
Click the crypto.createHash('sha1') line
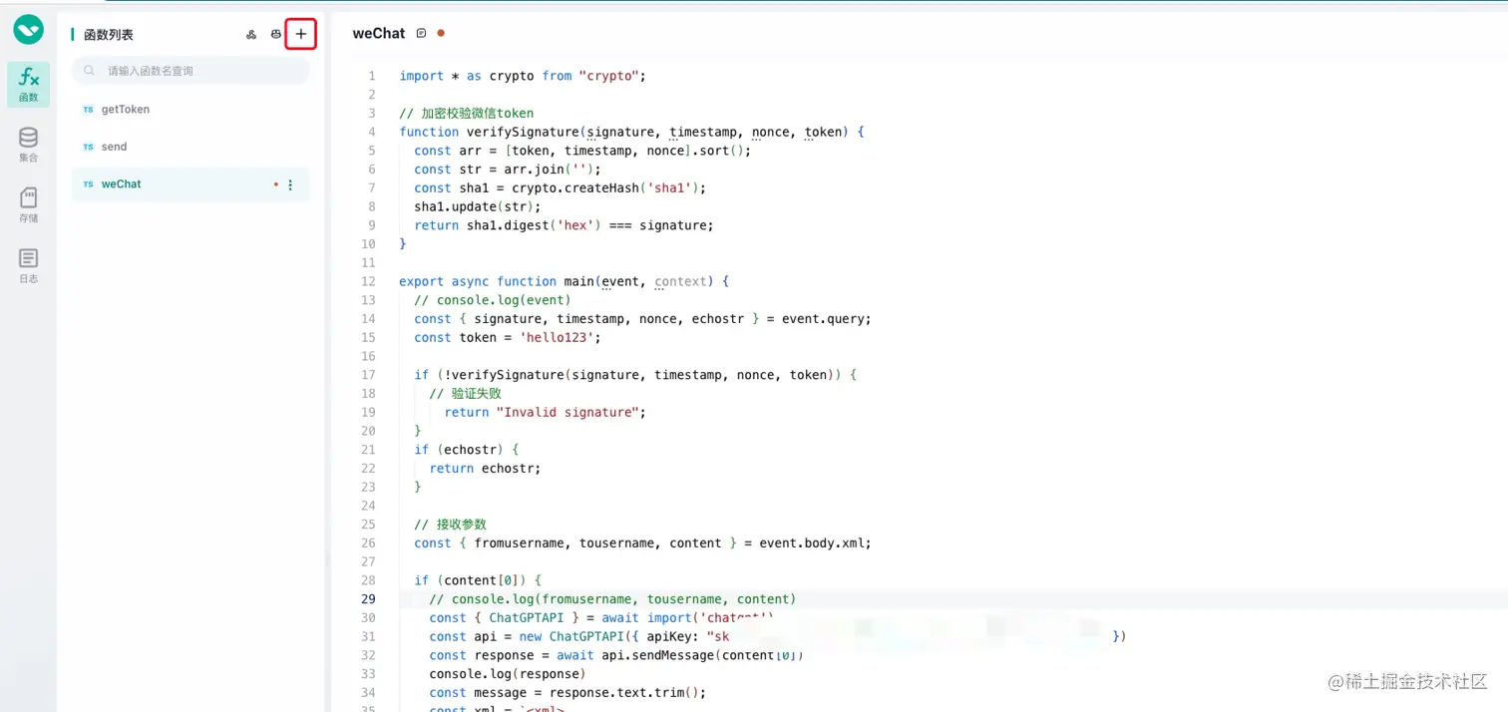click(561, 187)
